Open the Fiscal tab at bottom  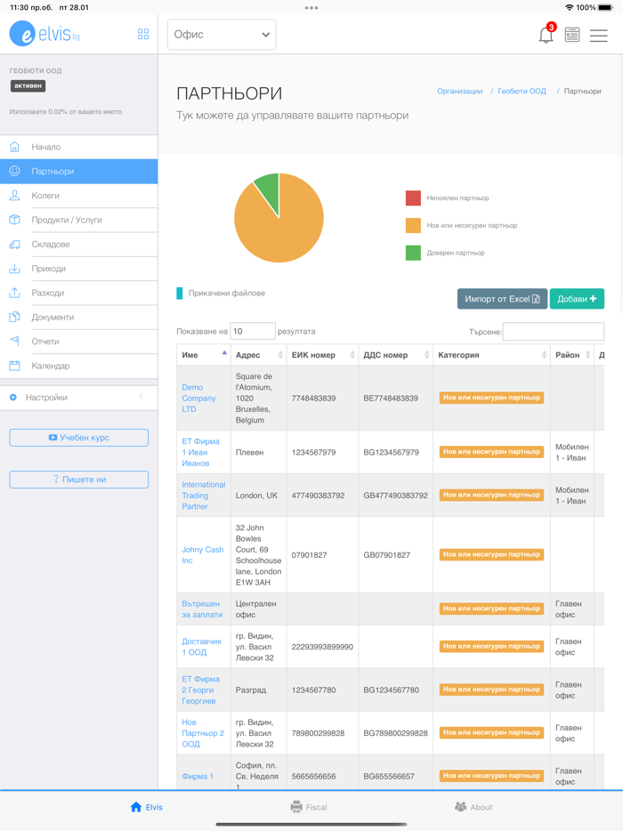pyautogui.click(x=309, y=807)
